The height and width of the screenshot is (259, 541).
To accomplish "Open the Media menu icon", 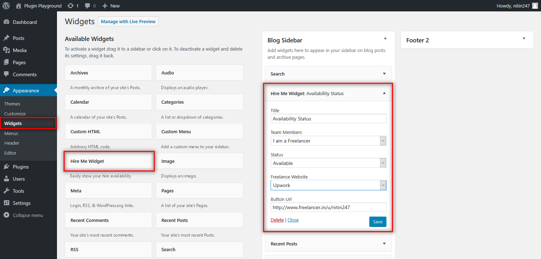I will (x=6, y=50).
